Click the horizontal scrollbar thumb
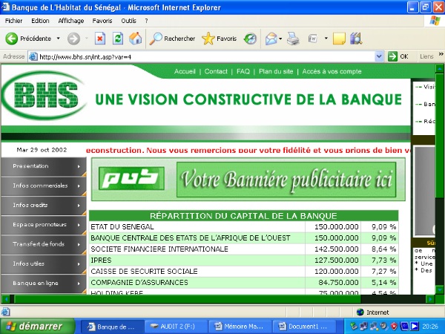The image size is (445, 334). (x=188, y=299)
